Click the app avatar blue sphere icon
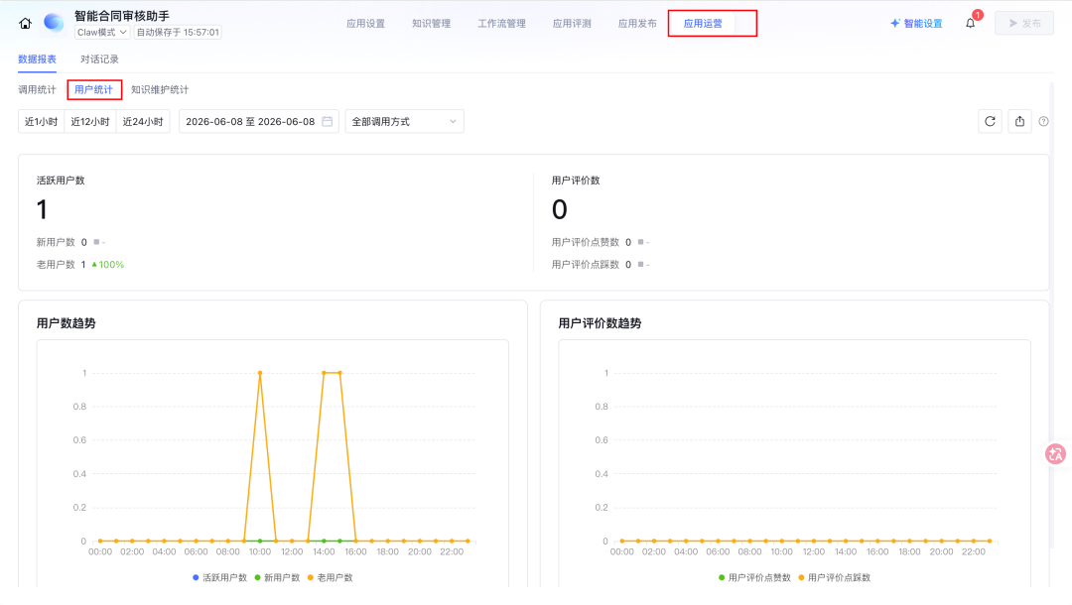This screenshot has height=605, width=1072. [54, 23]
